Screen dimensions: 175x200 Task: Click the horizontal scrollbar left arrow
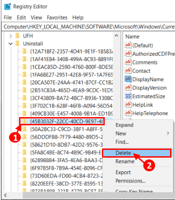5,195
